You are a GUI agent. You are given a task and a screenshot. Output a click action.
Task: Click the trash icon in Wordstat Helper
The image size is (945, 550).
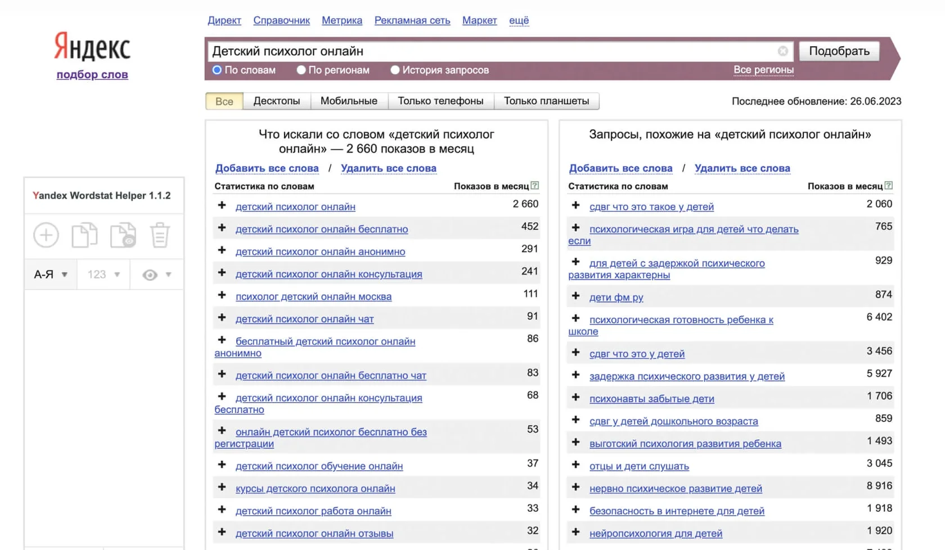(x=160, y=235)
